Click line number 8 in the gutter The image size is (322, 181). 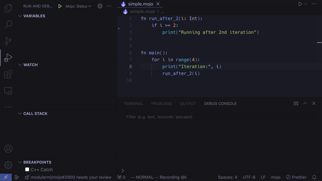pyautogui.click(x=130, y=67)
